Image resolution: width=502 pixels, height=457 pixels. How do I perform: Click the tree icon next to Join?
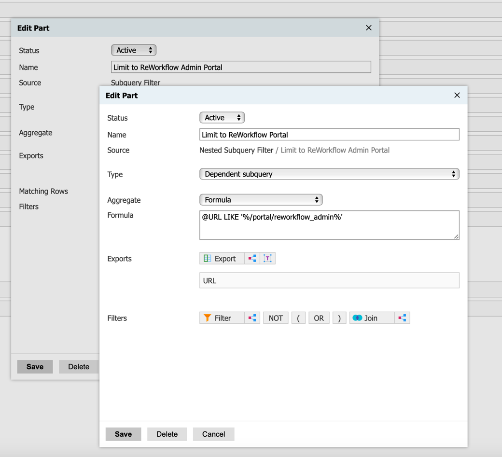402,318
